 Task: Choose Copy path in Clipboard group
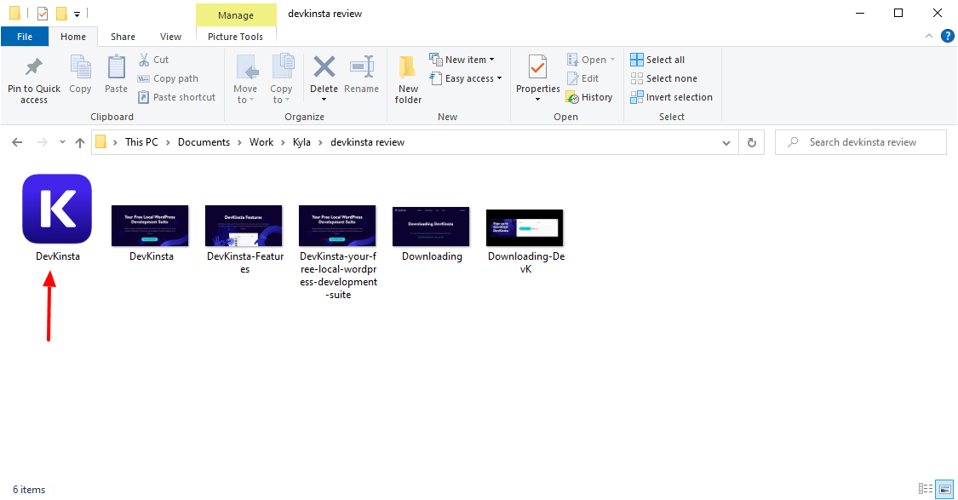click(x=168, y=78)
